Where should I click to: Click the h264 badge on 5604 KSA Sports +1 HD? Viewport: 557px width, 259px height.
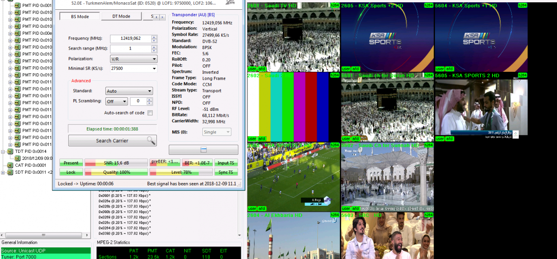point(523,5)
